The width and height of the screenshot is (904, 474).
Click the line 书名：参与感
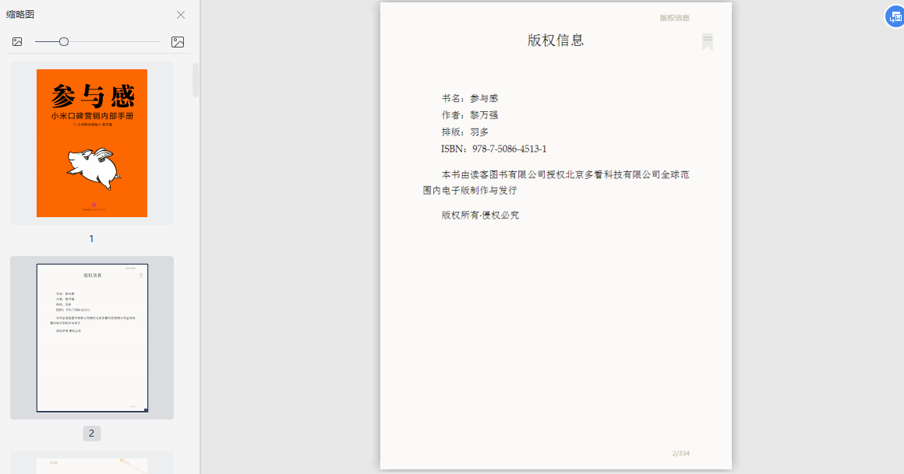point(470,99)
